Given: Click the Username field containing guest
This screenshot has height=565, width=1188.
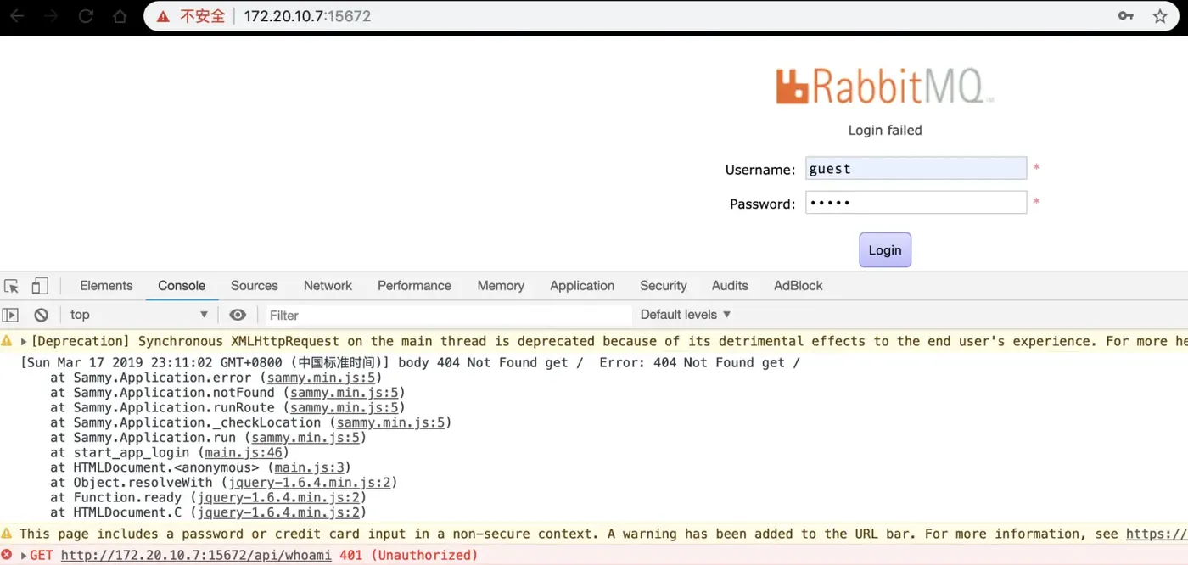Looking at the screenshot, I should pyautogui.click(x=916, y=168).
